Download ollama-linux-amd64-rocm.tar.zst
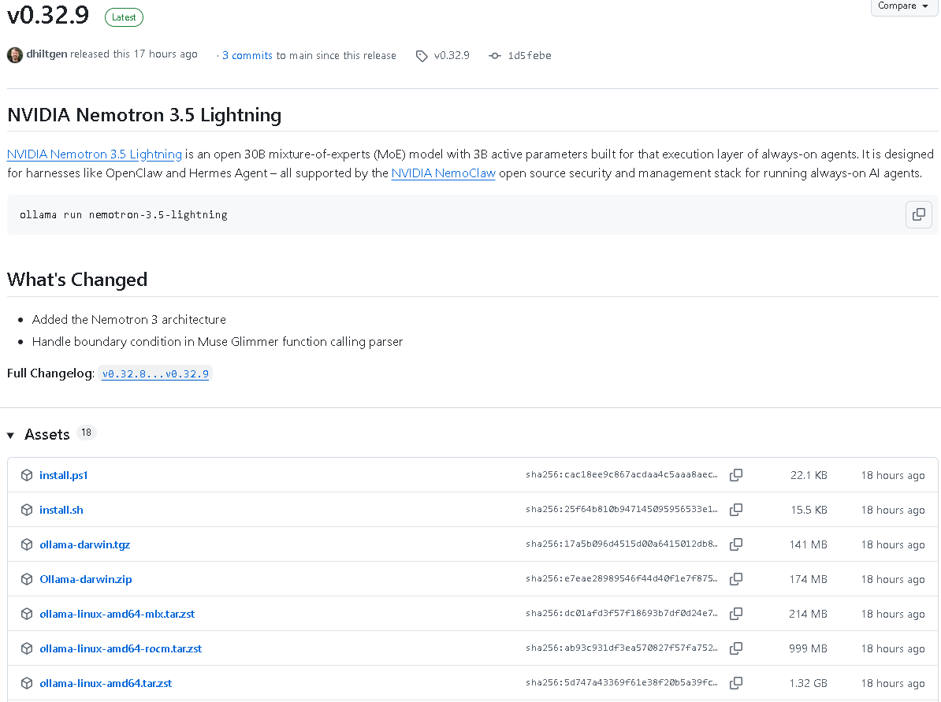941x702 pixels. pos(121,648)
